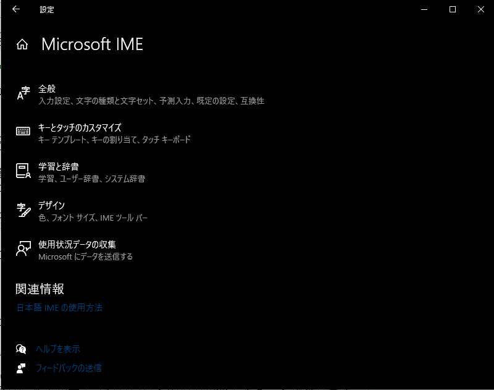Click the キー テンプレート、キーの割り当て description text
This screenshot has height=390, width=494.
[x=114, y=140]
